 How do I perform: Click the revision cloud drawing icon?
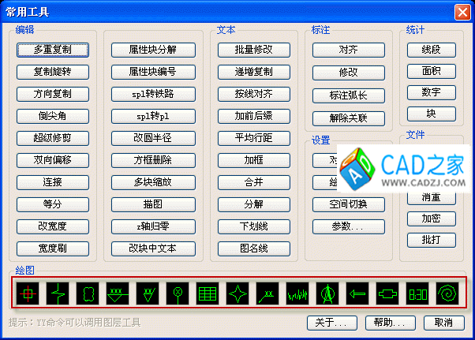click(x=88, y=294)
